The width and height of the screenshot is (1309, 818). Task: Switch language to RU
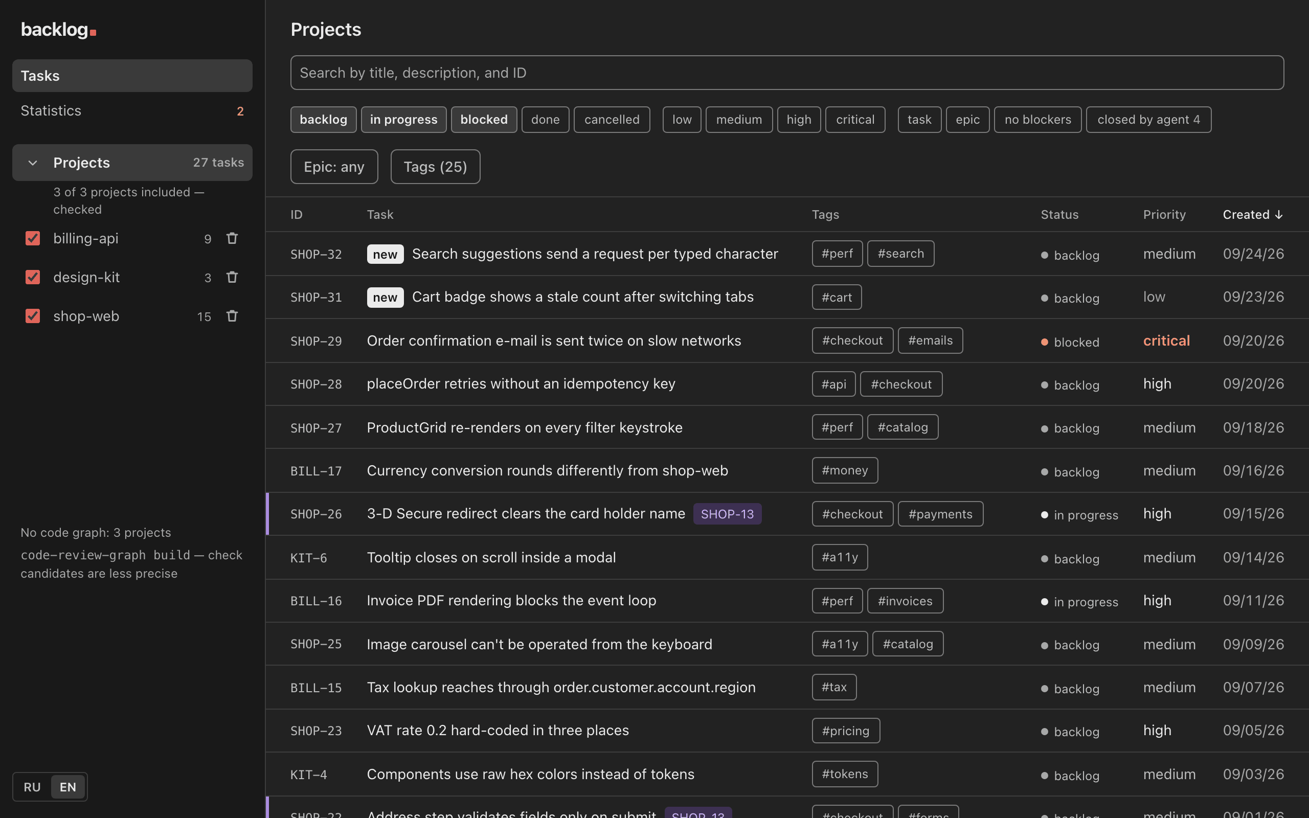[x=32, y=787]
